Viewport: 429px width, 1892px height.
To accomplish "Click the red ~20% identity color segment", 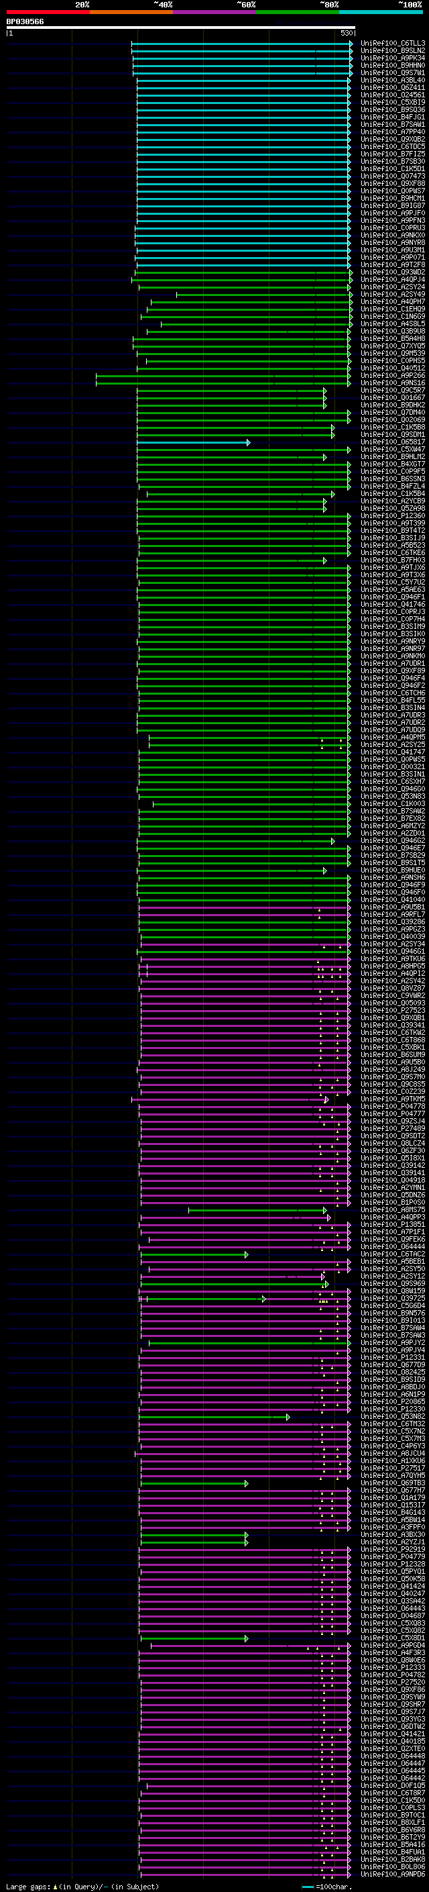I will [x=48, y=12].
